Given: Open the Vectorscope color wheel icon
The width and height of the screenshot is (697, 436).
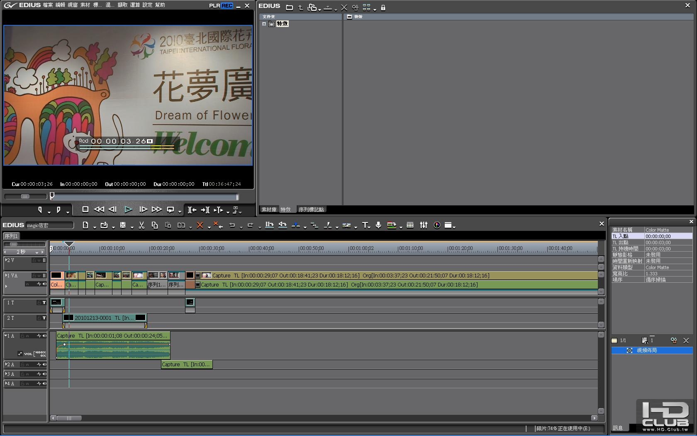Looking at the screenshot, I should click(437, 225).
